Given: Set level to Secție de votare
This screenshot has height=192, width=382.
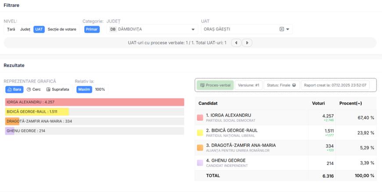Looking at the screenshot, I should tap(61, 29).
